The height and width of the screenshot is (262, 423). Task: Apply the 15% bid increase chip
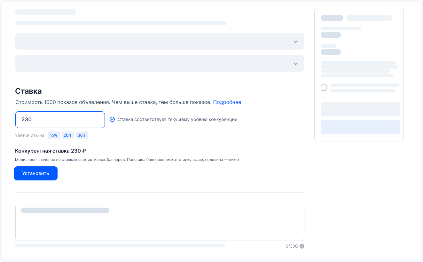[53, 135]
